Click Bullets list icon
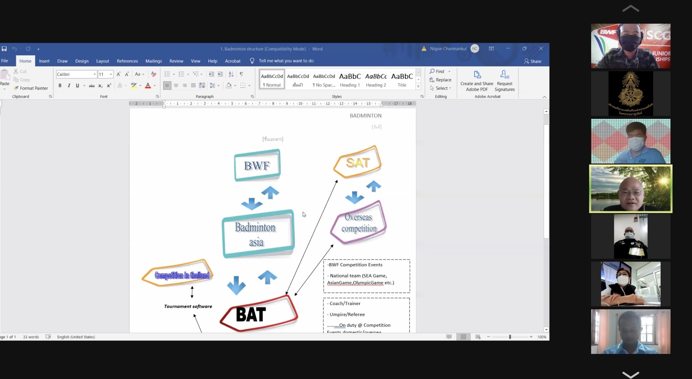This screenshot has width=692, height=379. tap(168, 74)
